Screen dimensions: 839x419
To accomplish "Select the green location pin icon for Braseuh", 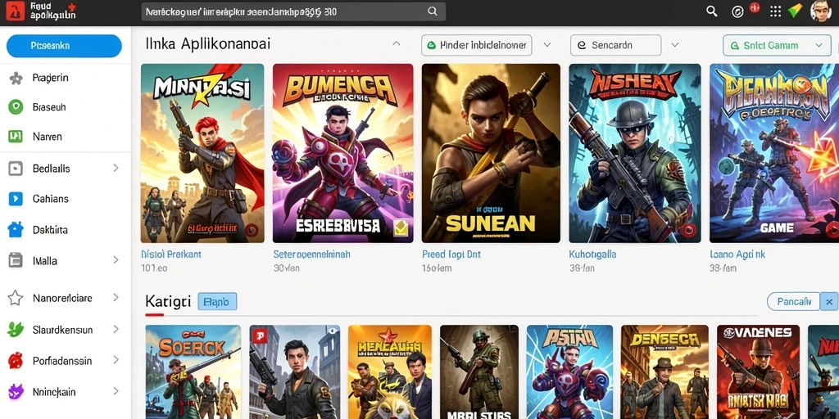I will pyautogui.click(x=16, y=107).
